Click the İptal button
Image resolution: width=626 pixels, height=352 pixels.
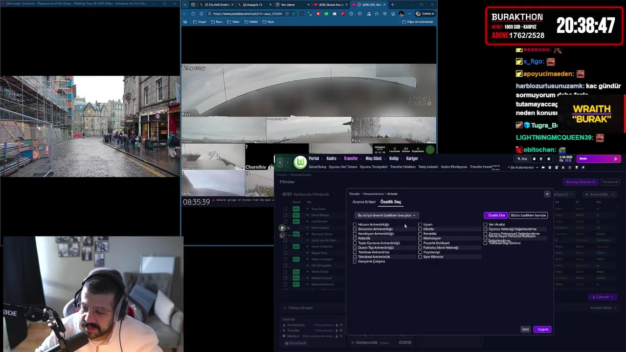click(x=525, y=329)
